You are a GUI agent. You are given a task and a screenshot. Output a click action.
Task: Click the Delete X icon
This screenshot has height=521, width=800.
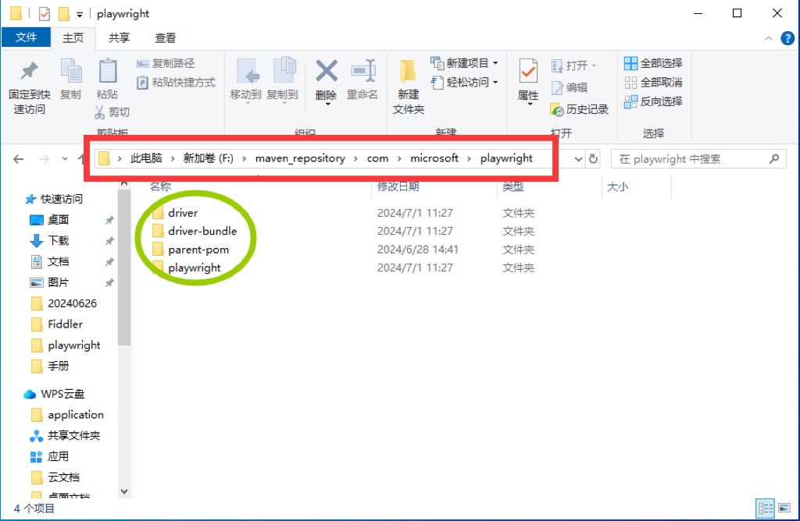coord(327,71)
